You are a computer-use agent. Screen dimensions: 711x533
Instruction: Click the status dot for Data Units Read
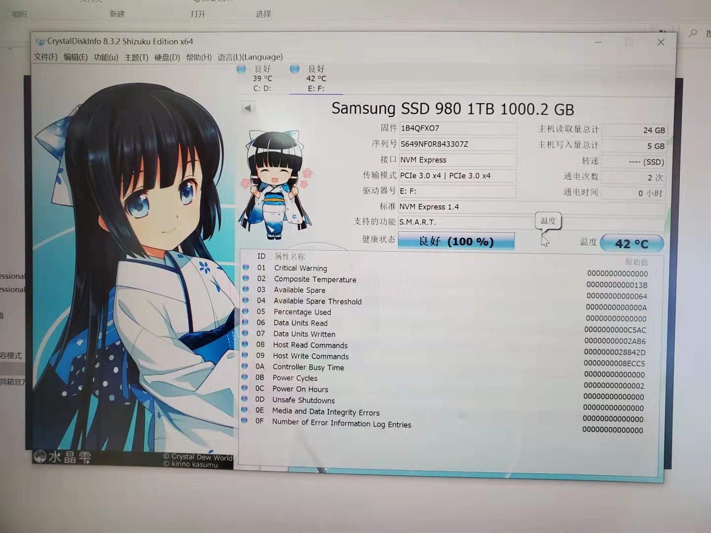click(245, 322)
